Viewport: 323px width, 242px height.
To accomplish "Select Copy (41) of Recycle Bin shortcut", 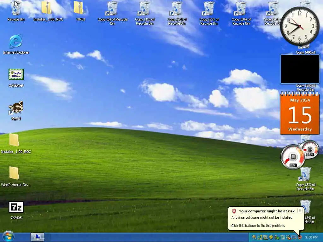I will [272, 13].
